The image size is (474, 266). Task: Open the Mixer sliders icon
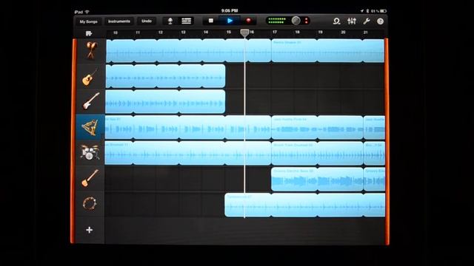[352, 21]
